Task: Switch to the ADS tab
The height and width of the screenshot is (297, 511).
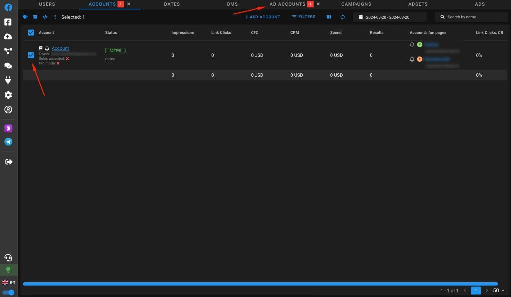Action: coord(480,4)
